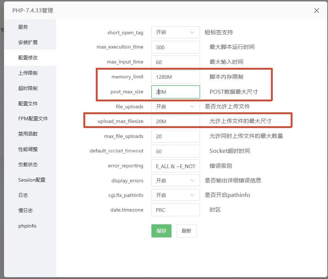
Task: Close the PHP-7.4.33 management dialog
Action: click(316, 11)
